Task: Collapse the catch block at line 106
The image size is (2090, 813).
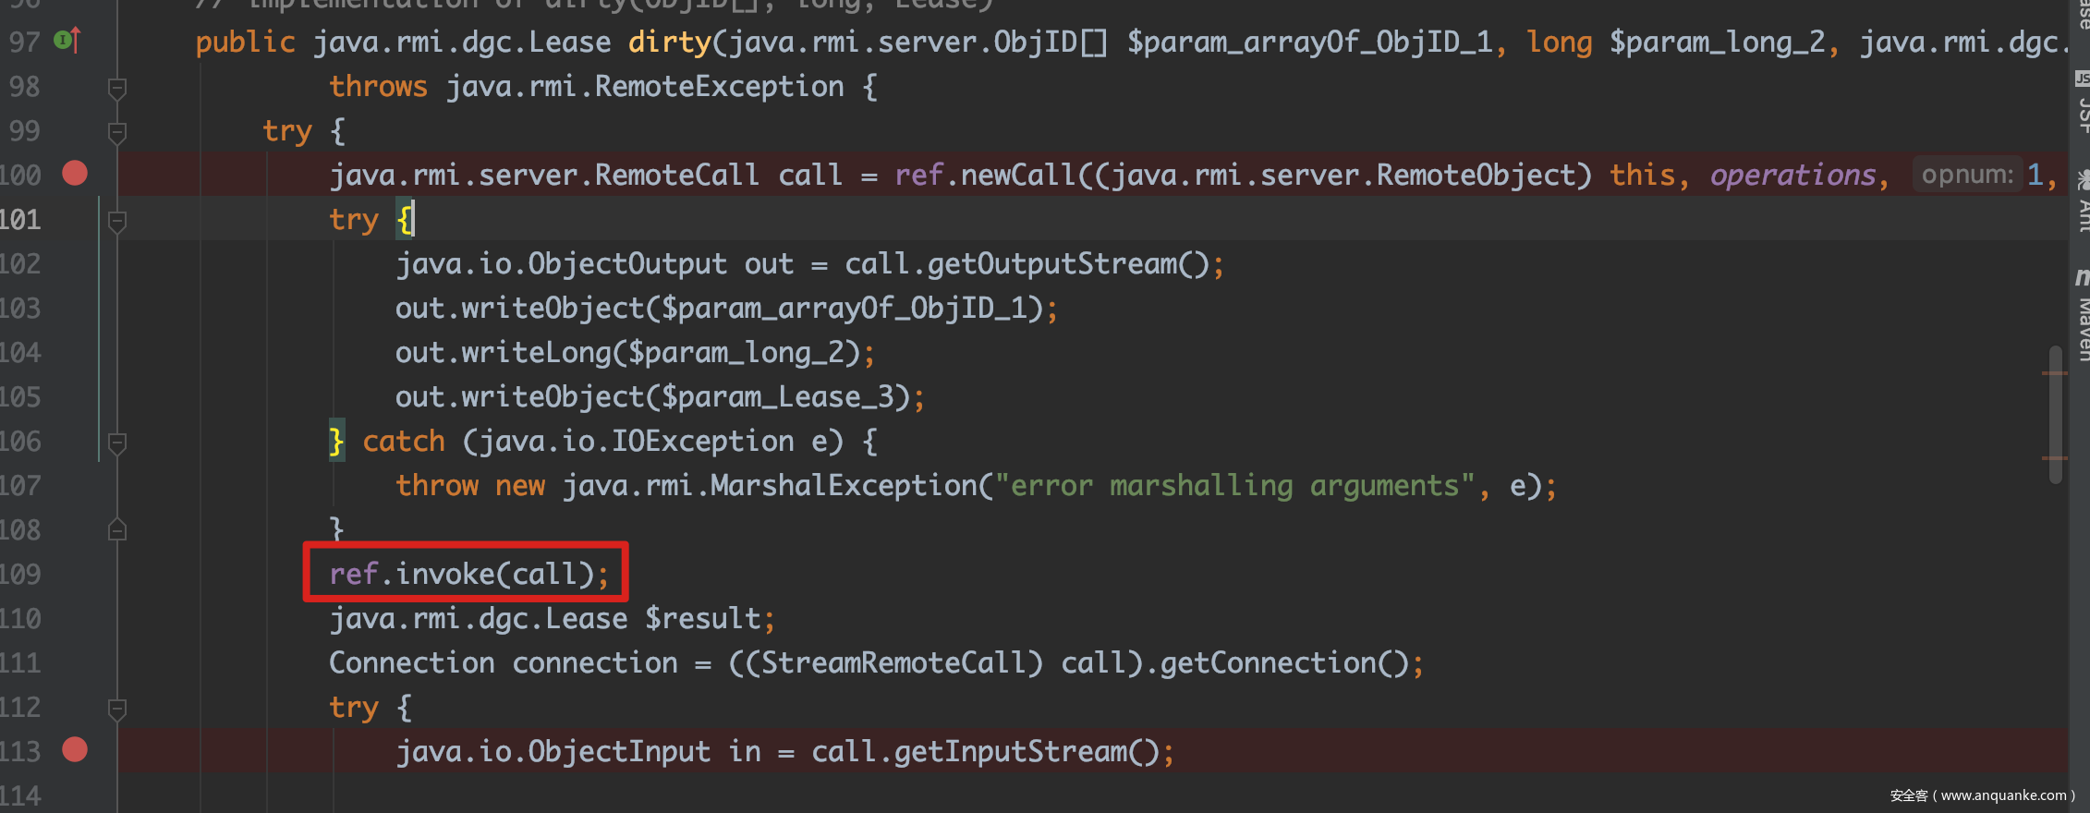Action: pos(117,443)
